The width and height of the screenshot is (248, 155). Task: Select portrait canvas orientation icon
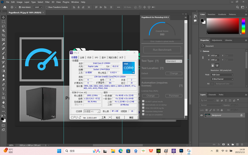click(212, 65)
